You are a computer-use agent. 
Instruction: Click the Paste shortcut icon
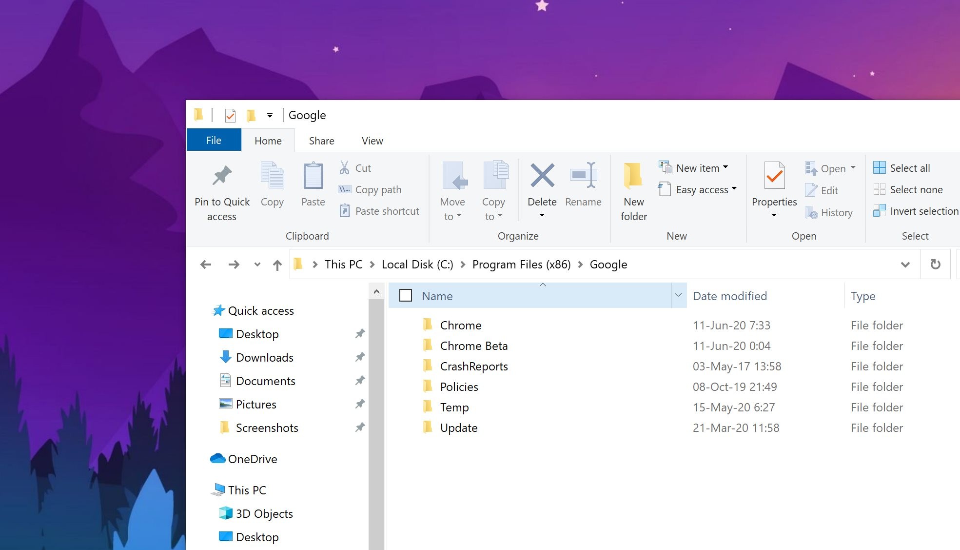point(346,210)
